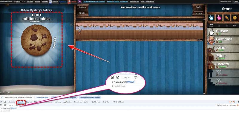Click 'Switch DevTools to Chinese' button

[x=90, y=97]
